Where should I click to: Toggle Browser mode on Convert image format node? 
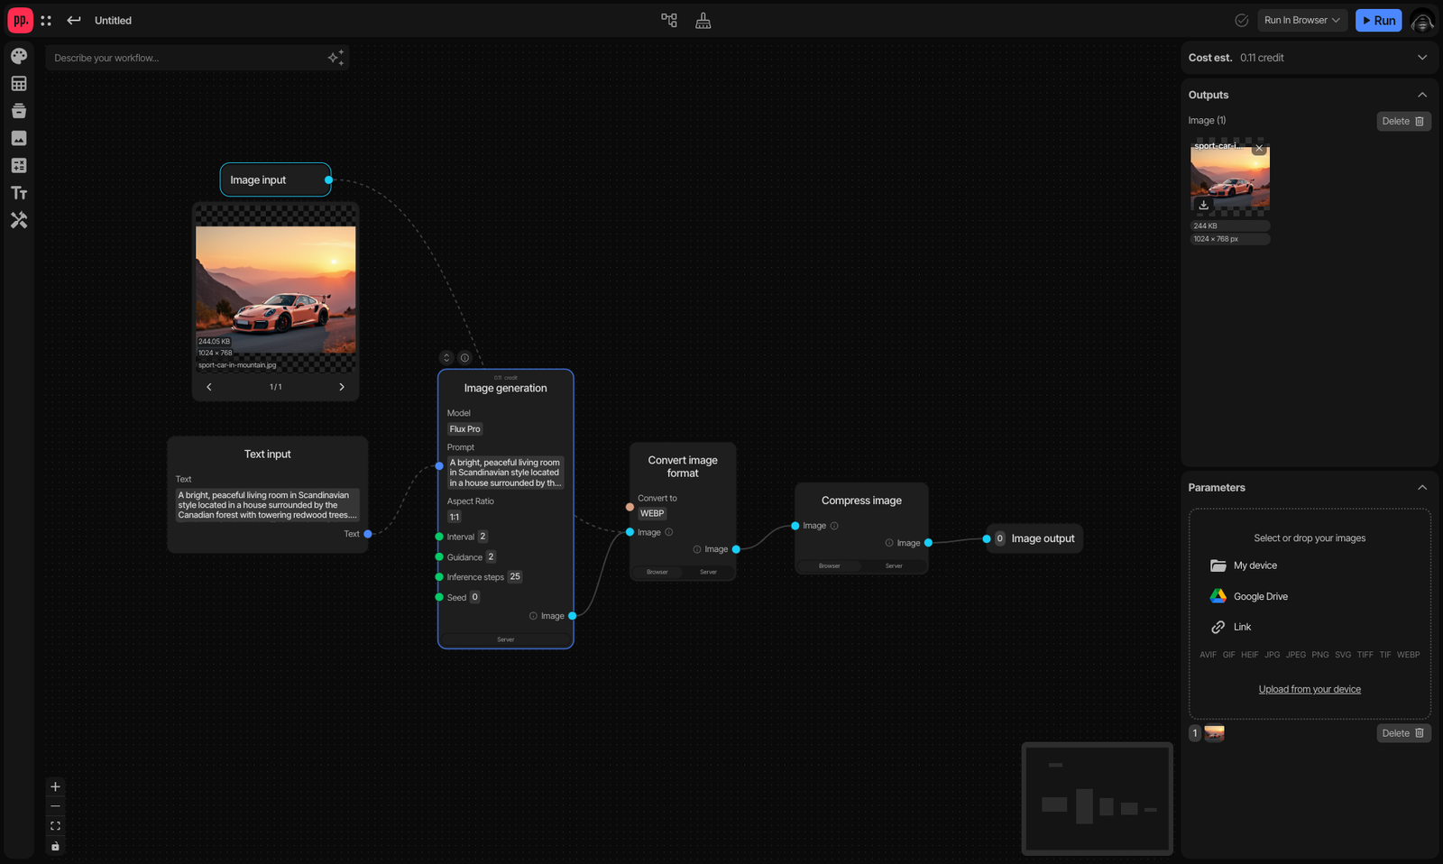coord(657,572)
